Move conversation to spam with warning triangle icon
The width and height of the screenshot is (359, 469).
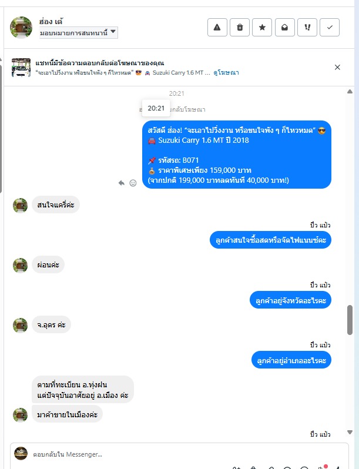(x=217, y=27)
